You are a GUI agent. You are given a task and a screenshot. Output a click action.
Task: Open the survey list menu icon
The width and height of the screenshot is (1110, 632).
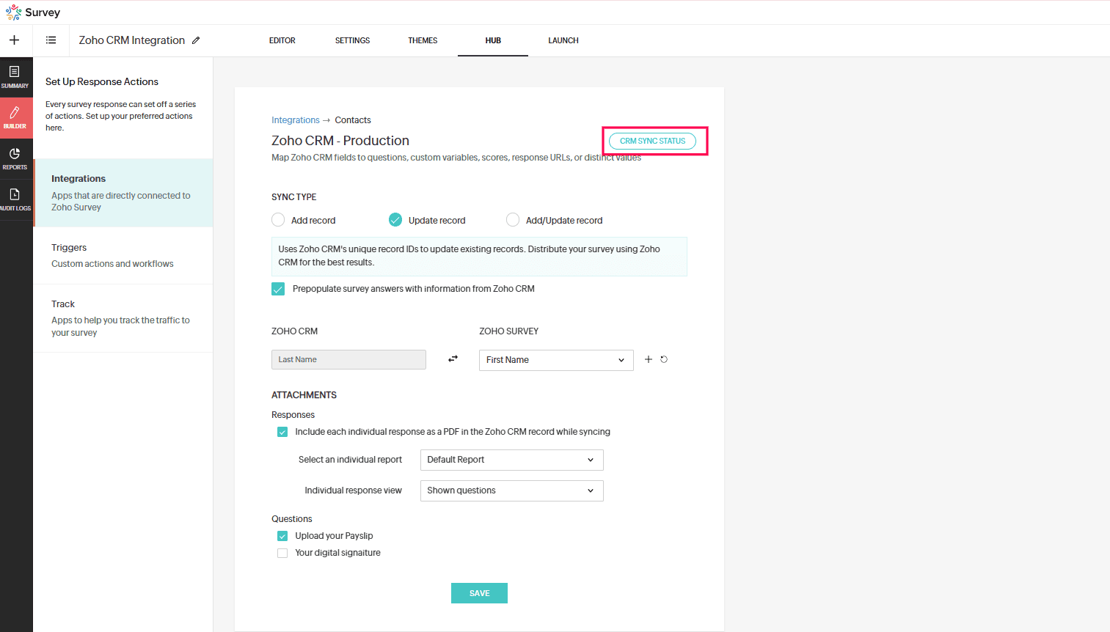click(51, 40)
